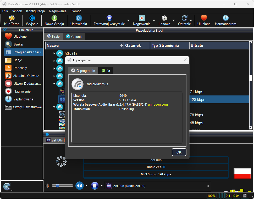Sort by the Bitrate column header
254x199 pixels.
[x=219, y=46]
